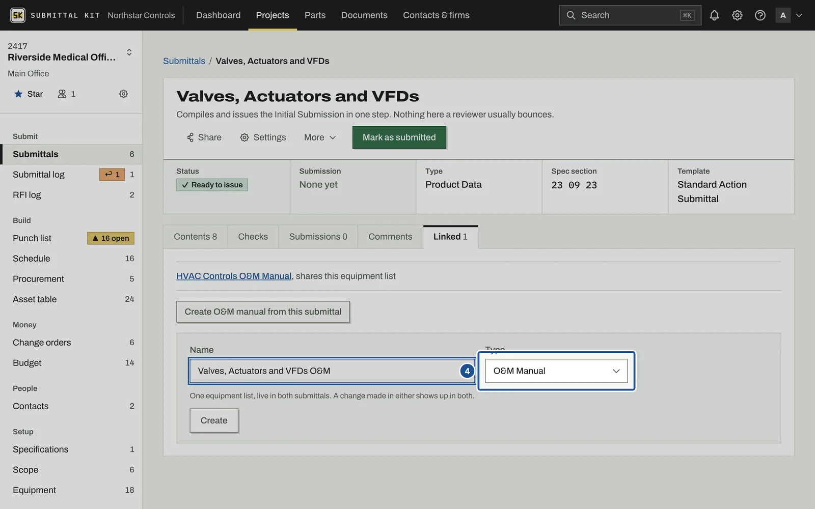Open the More dropdown menu
815x509 pixels.
click(x=320, y=137)
